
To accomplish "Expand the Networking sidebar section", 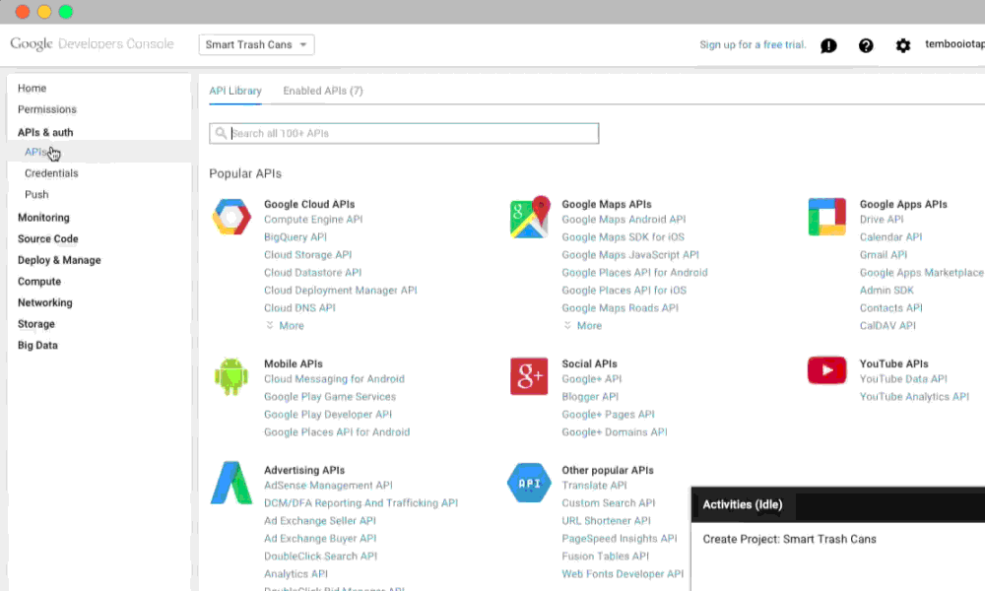I will pos(44,302).
